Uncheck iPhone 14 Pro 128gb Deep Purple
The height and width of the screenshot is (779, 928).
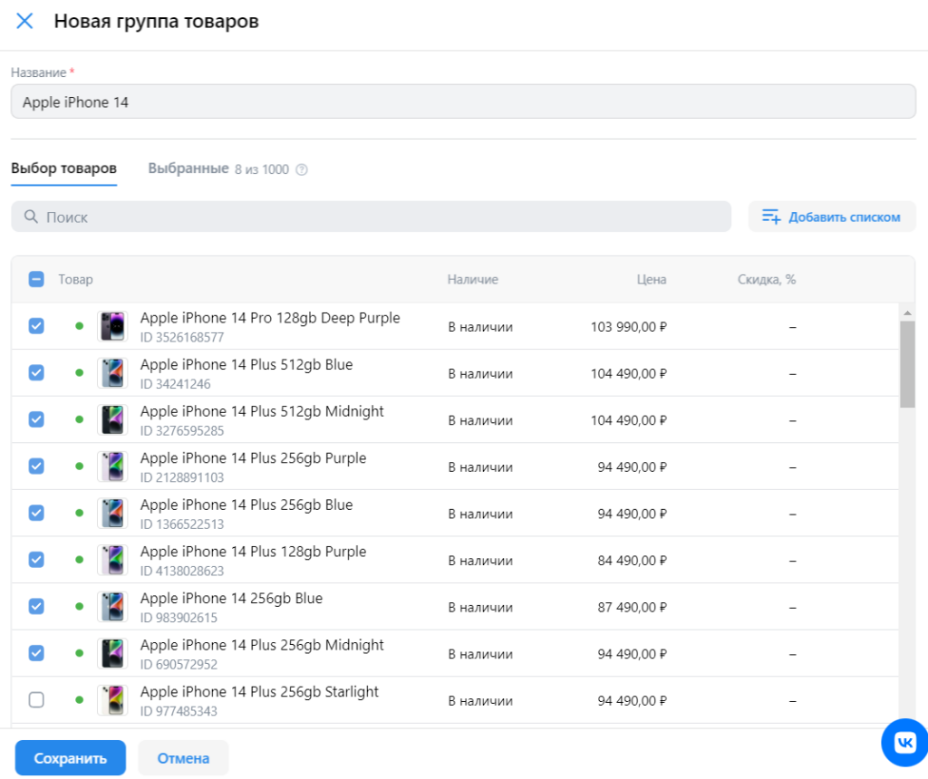tap(36, 326)
